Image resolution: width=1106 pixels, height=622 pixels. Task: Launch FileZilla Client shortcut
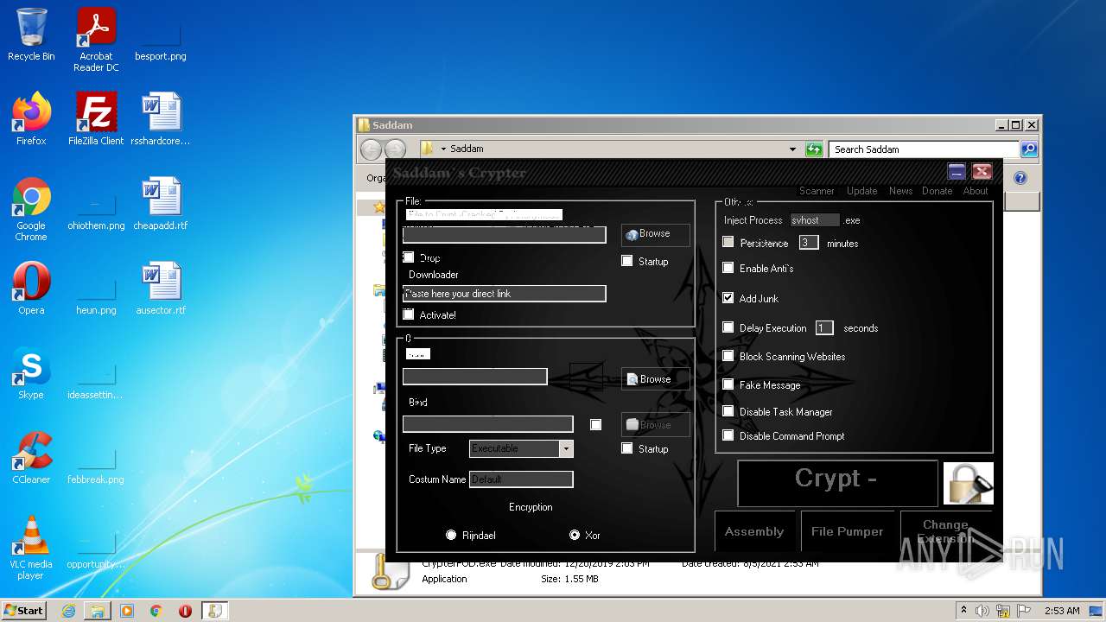click(96, 119)
